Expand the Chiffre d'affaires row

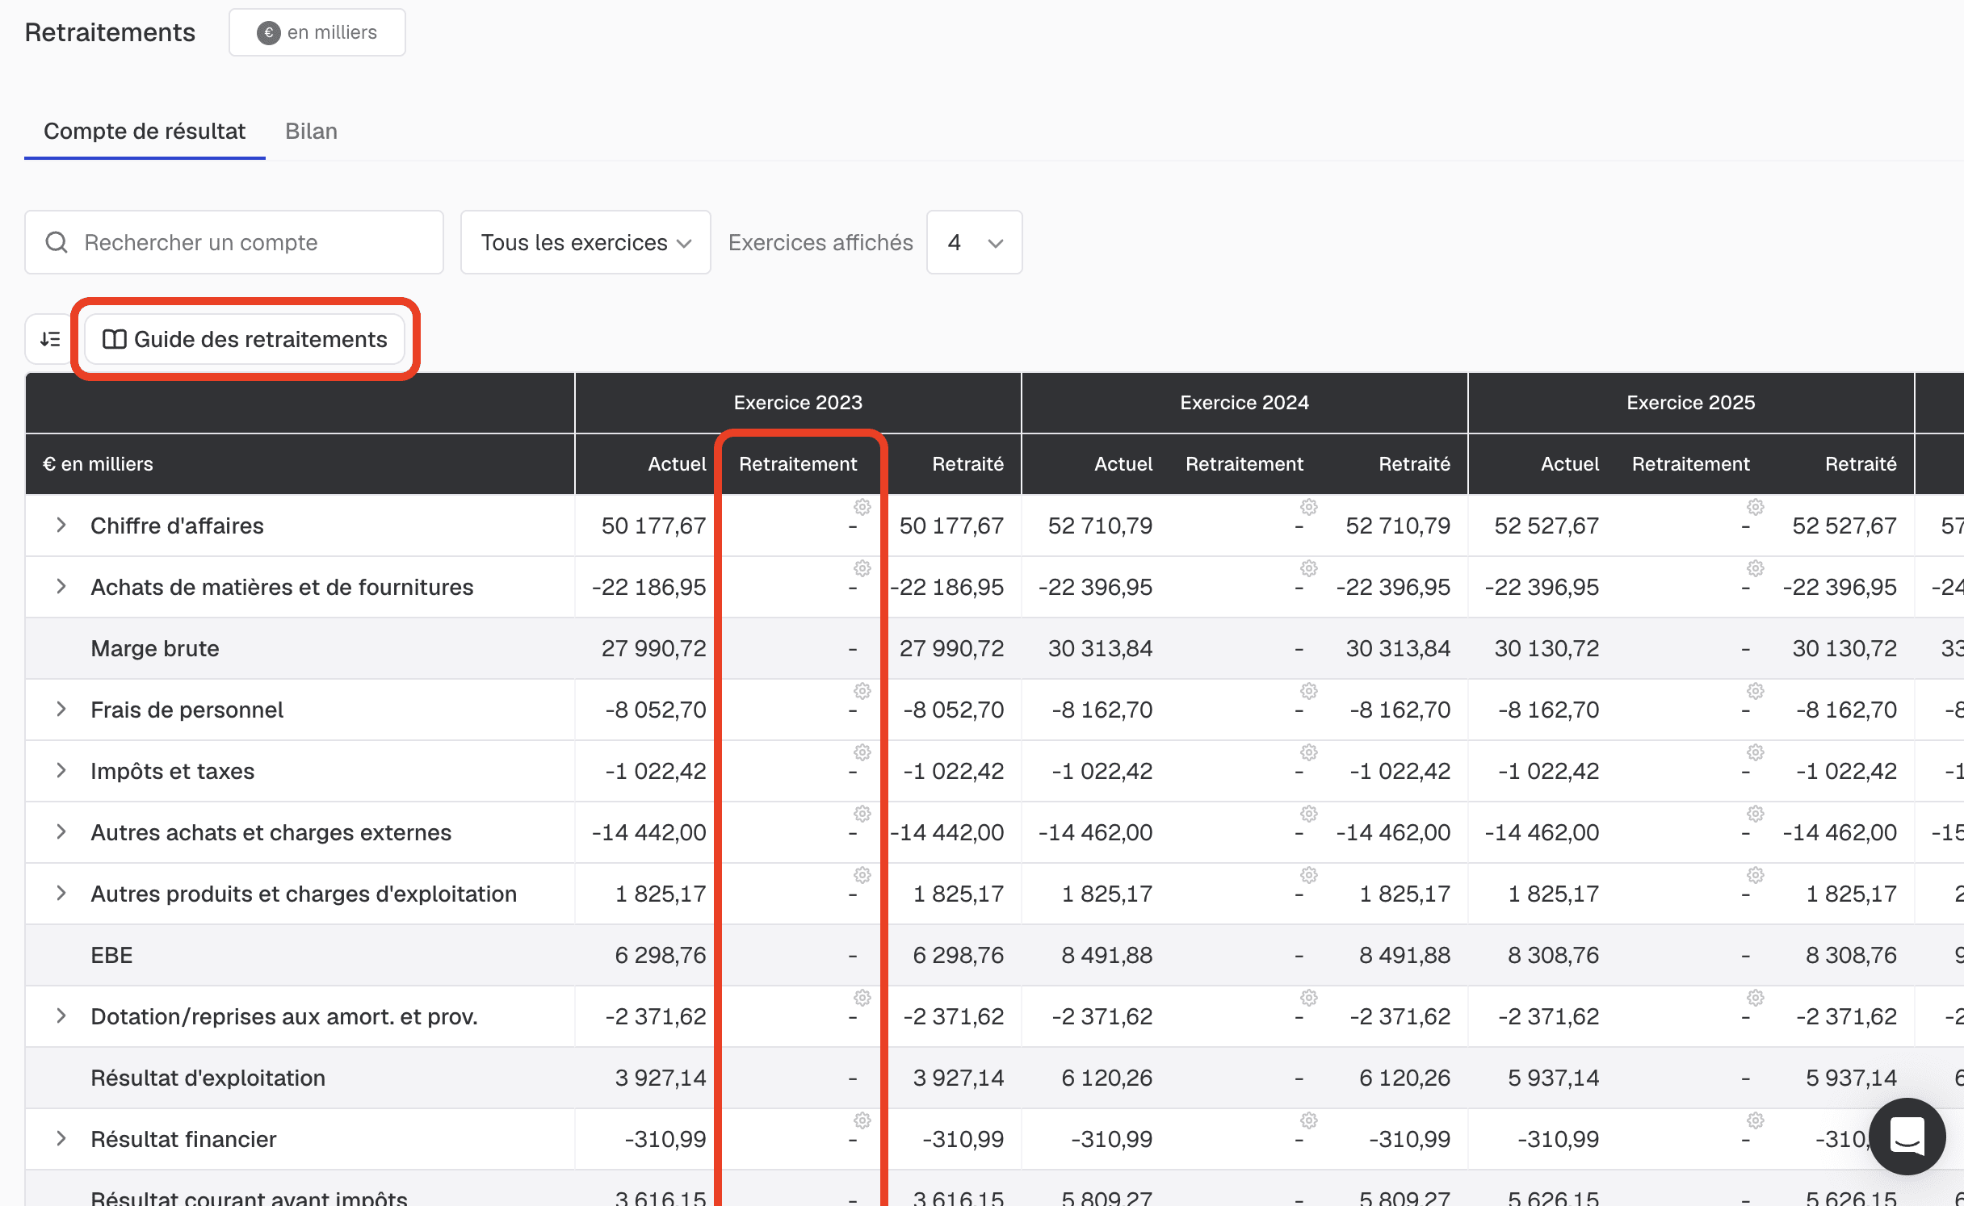[61, 526]
